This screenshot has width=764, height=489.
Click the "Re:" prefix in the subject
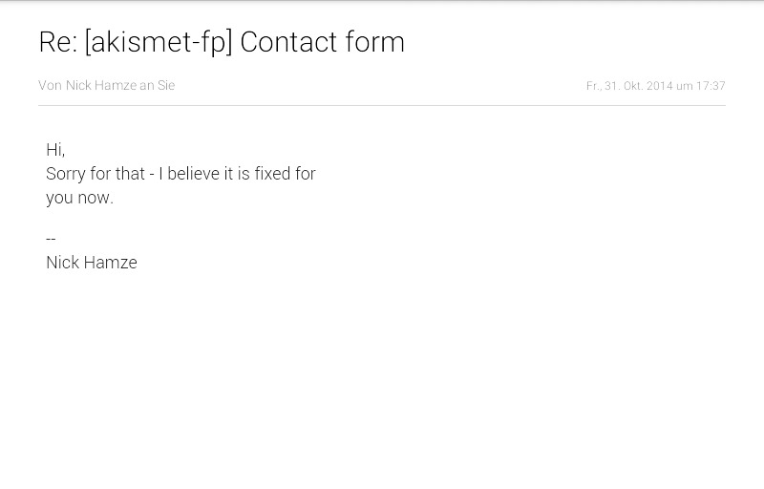click(x=57, y=42)
